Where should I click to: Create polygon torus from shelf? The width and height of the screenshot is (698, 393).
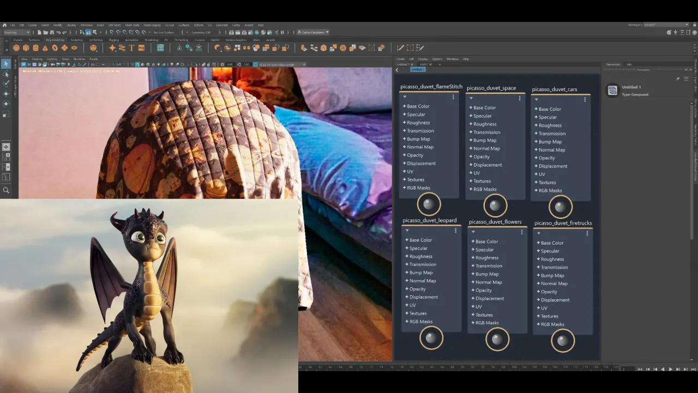click(x=55, y=48)
